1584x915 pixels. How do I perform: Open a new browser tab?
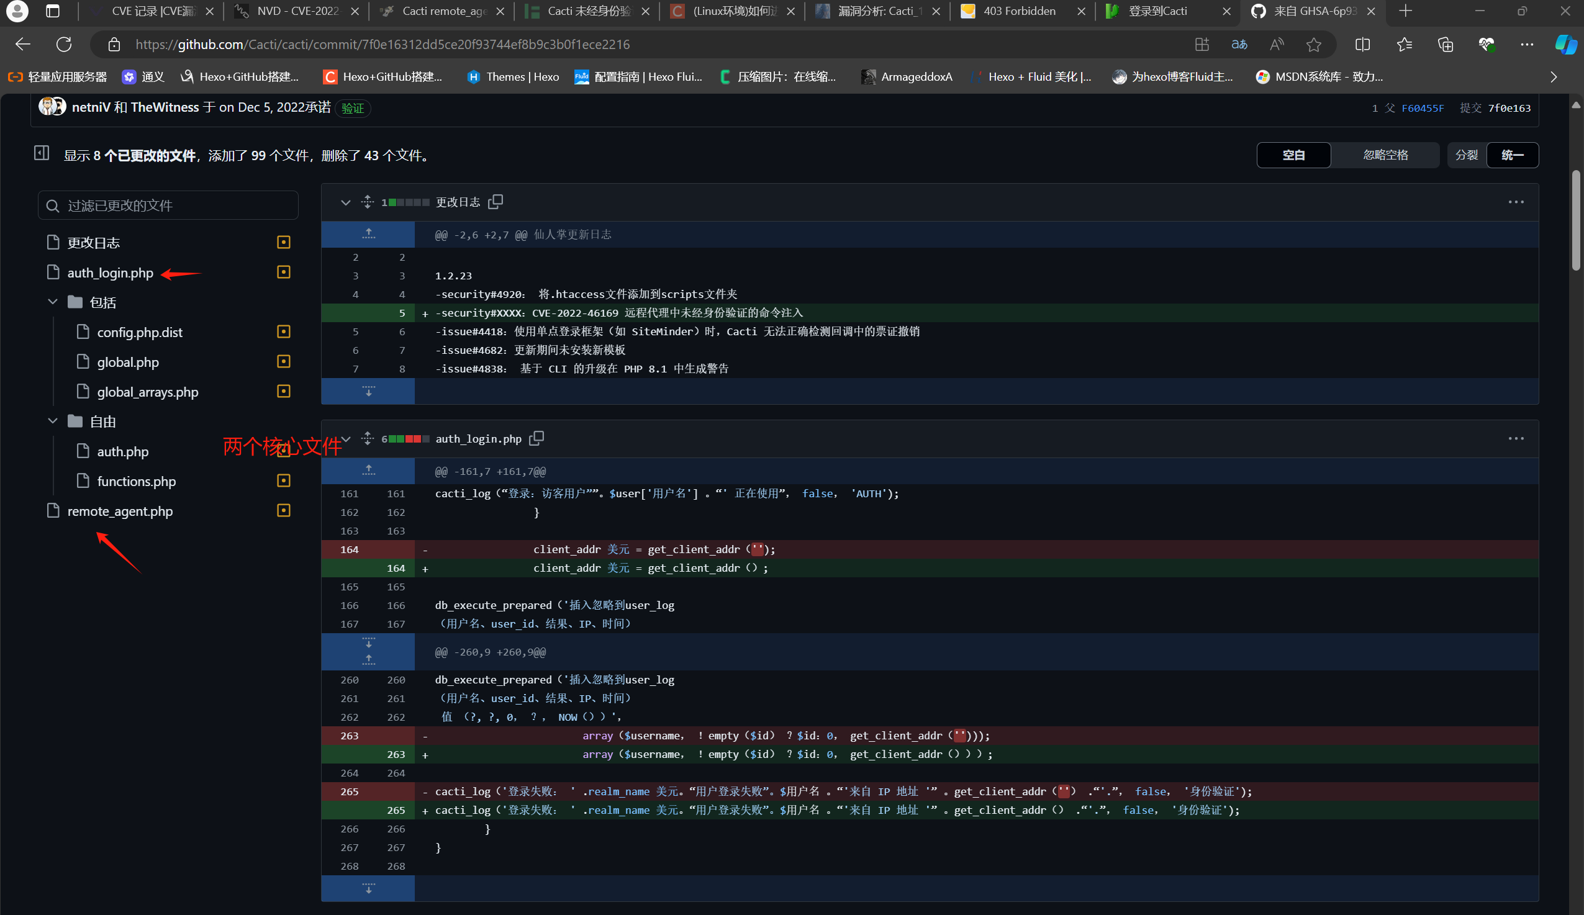(x=1406, y=11)
